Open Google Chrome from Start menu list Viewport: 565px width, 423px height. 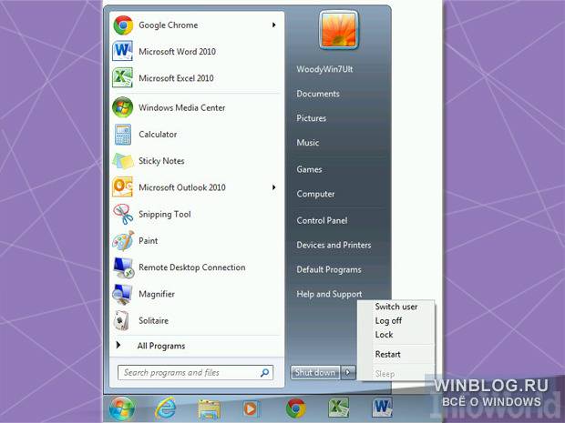(x=195, y=25)
